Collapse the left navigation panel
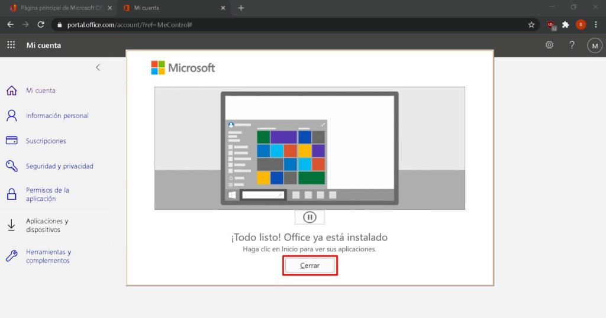 coord(98,67)
